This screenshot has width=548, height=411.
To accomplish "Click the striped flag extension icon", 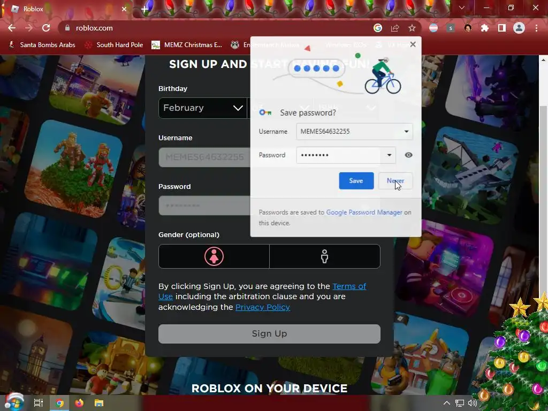I will 433,28.
